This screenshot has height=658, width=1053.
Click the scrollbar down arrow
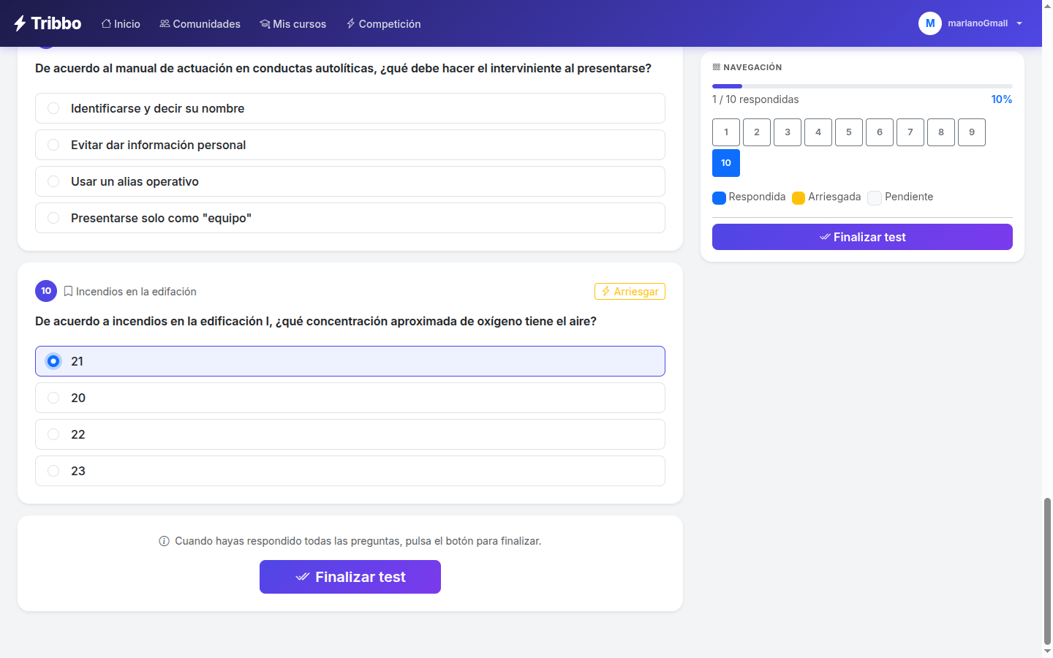(x=1047, y=651)
